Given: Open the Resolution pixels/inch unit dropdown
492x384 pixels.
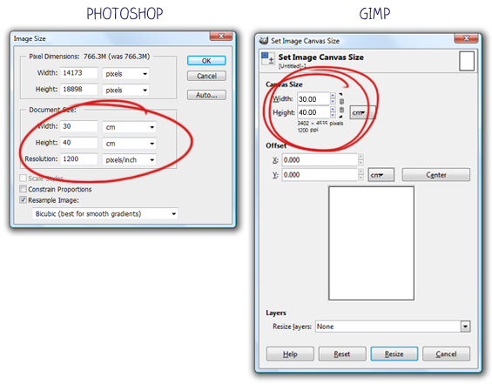Looking at the screenshot, I should (129, 159).
